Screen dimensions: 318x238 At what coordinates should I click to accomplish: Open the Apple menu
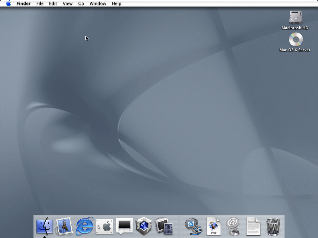tap(8, 3)
